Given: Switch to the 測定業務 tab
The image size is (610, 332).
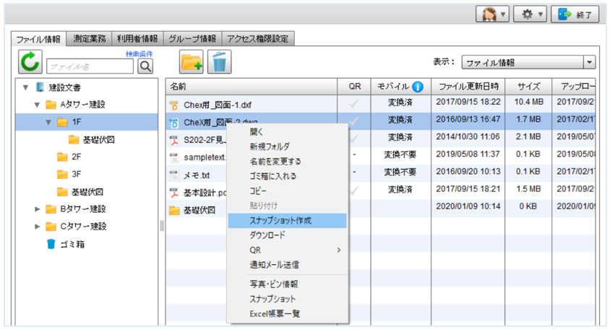Looking at the screenshot, I should (90, 38).
